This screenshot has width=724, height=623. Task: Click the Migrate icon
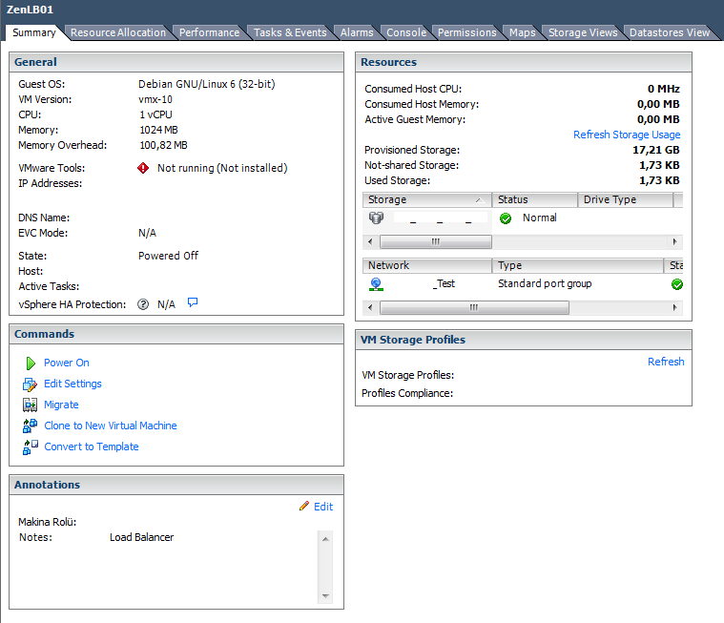pyautogui.click(x=30, y=405)
